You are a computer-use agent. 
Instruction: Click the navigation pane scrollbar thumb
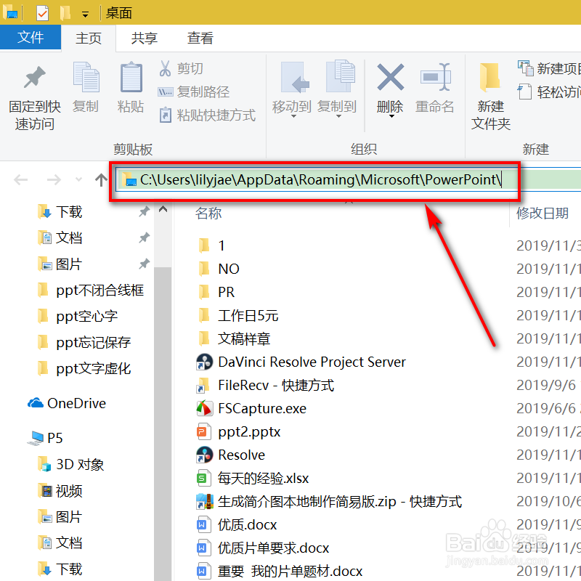163,423
